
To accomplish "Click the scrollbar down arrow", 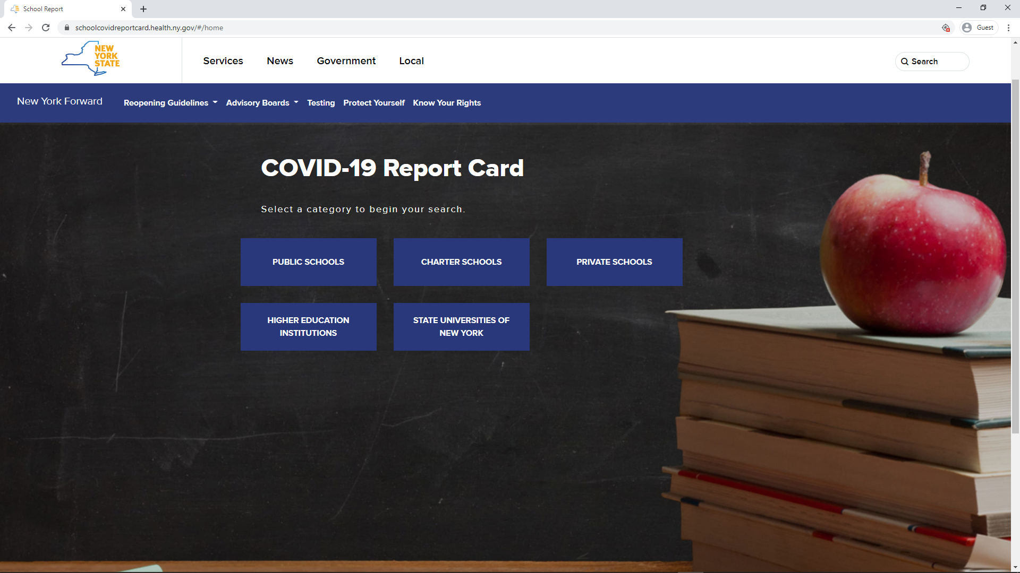I will click(1015, 568).
